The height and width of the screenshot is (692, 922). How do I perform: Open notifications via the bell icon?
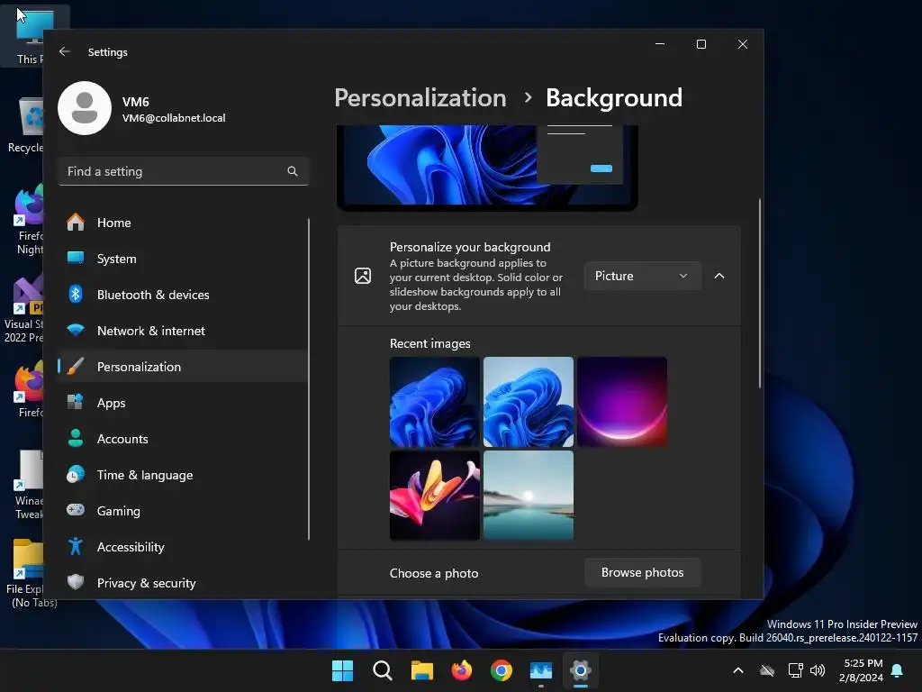(898, 670)
